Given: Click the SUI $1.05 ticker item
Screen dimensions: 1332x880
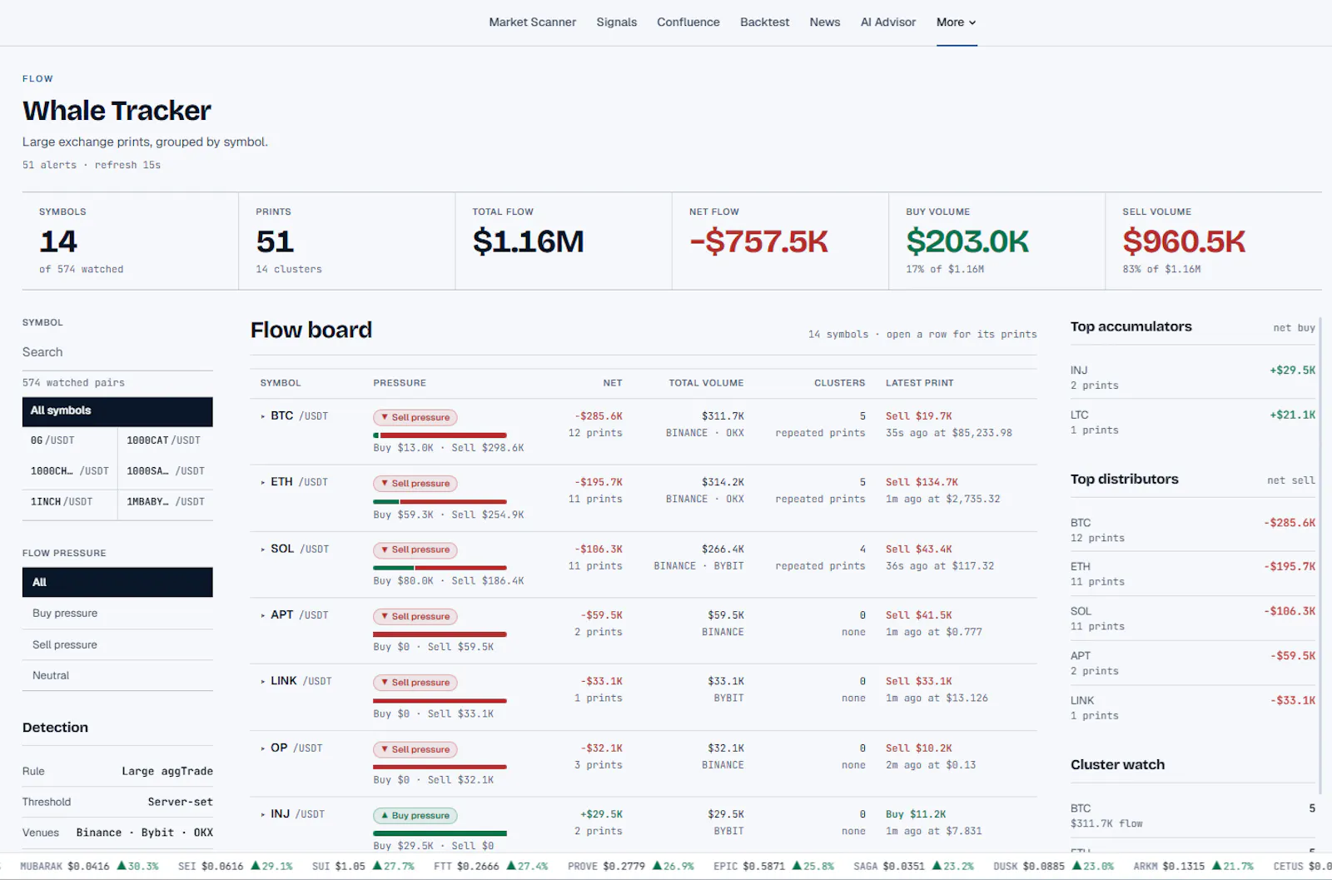Looking at the screenshot, I should 363,866.
